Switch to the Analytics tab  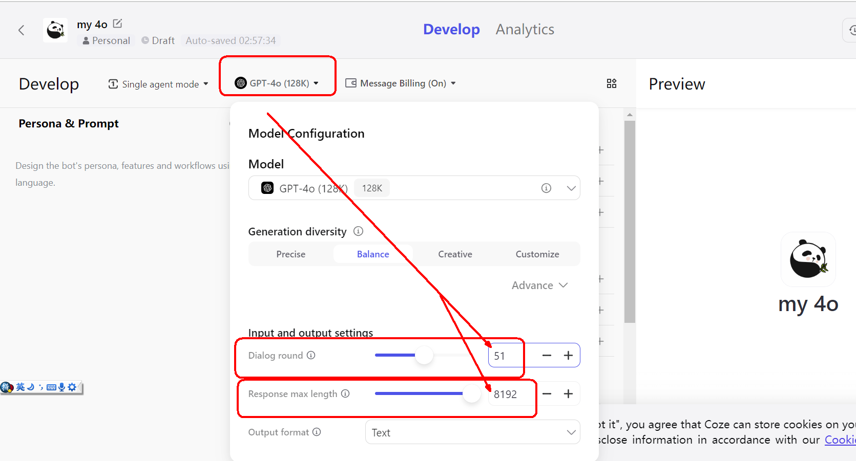click(525, 29)
